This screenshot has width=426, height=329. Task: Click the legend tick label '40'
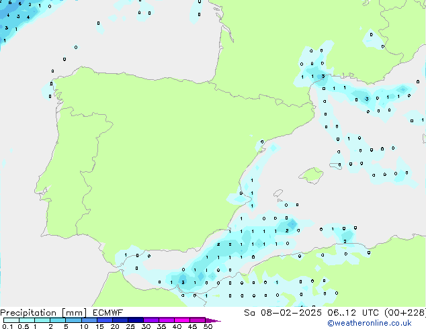(x=177, y=326)
